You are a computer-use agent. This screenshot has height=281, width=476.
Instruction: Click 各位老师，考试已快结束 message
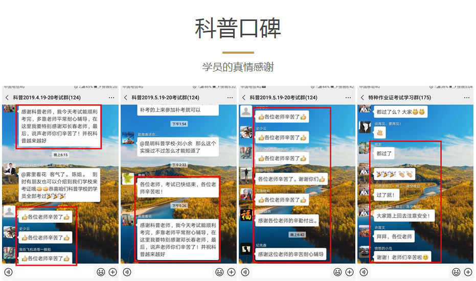(178, 188)
